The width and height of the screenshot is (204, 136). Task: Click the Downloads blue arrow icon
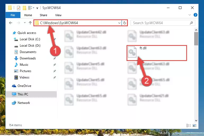pyautogui.click(x=16, y=58)
